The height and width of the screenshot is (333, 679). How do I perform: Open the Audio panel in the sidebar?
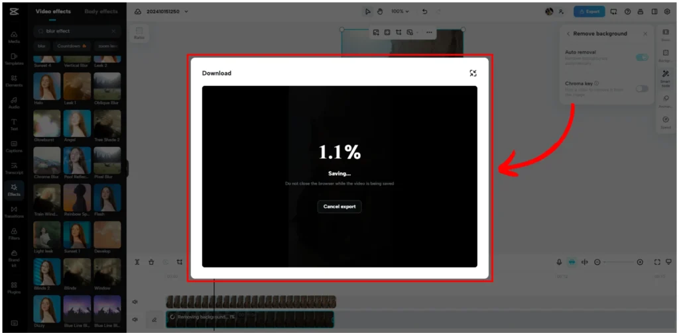pos(14,103)
